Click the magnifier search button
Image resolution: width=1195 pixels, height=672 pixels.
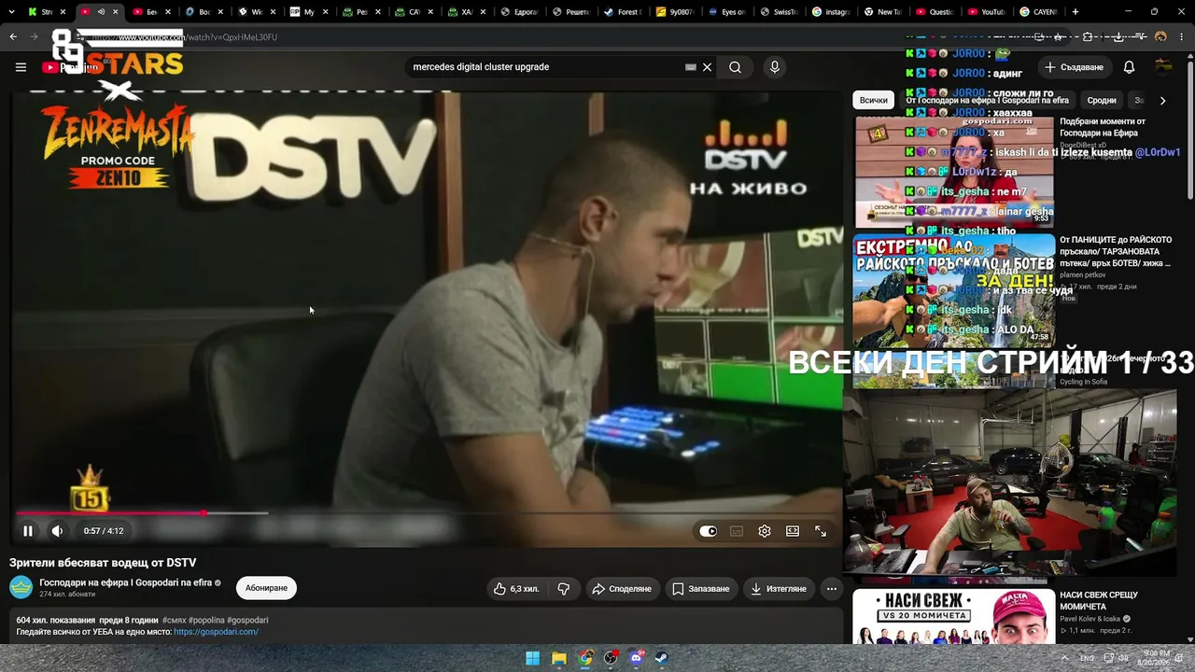pyautogui.click(x=736, y=67)
